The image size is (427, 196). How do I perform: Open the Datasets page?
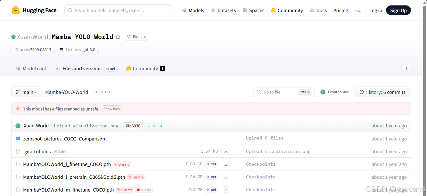click(x=223, y=11)
